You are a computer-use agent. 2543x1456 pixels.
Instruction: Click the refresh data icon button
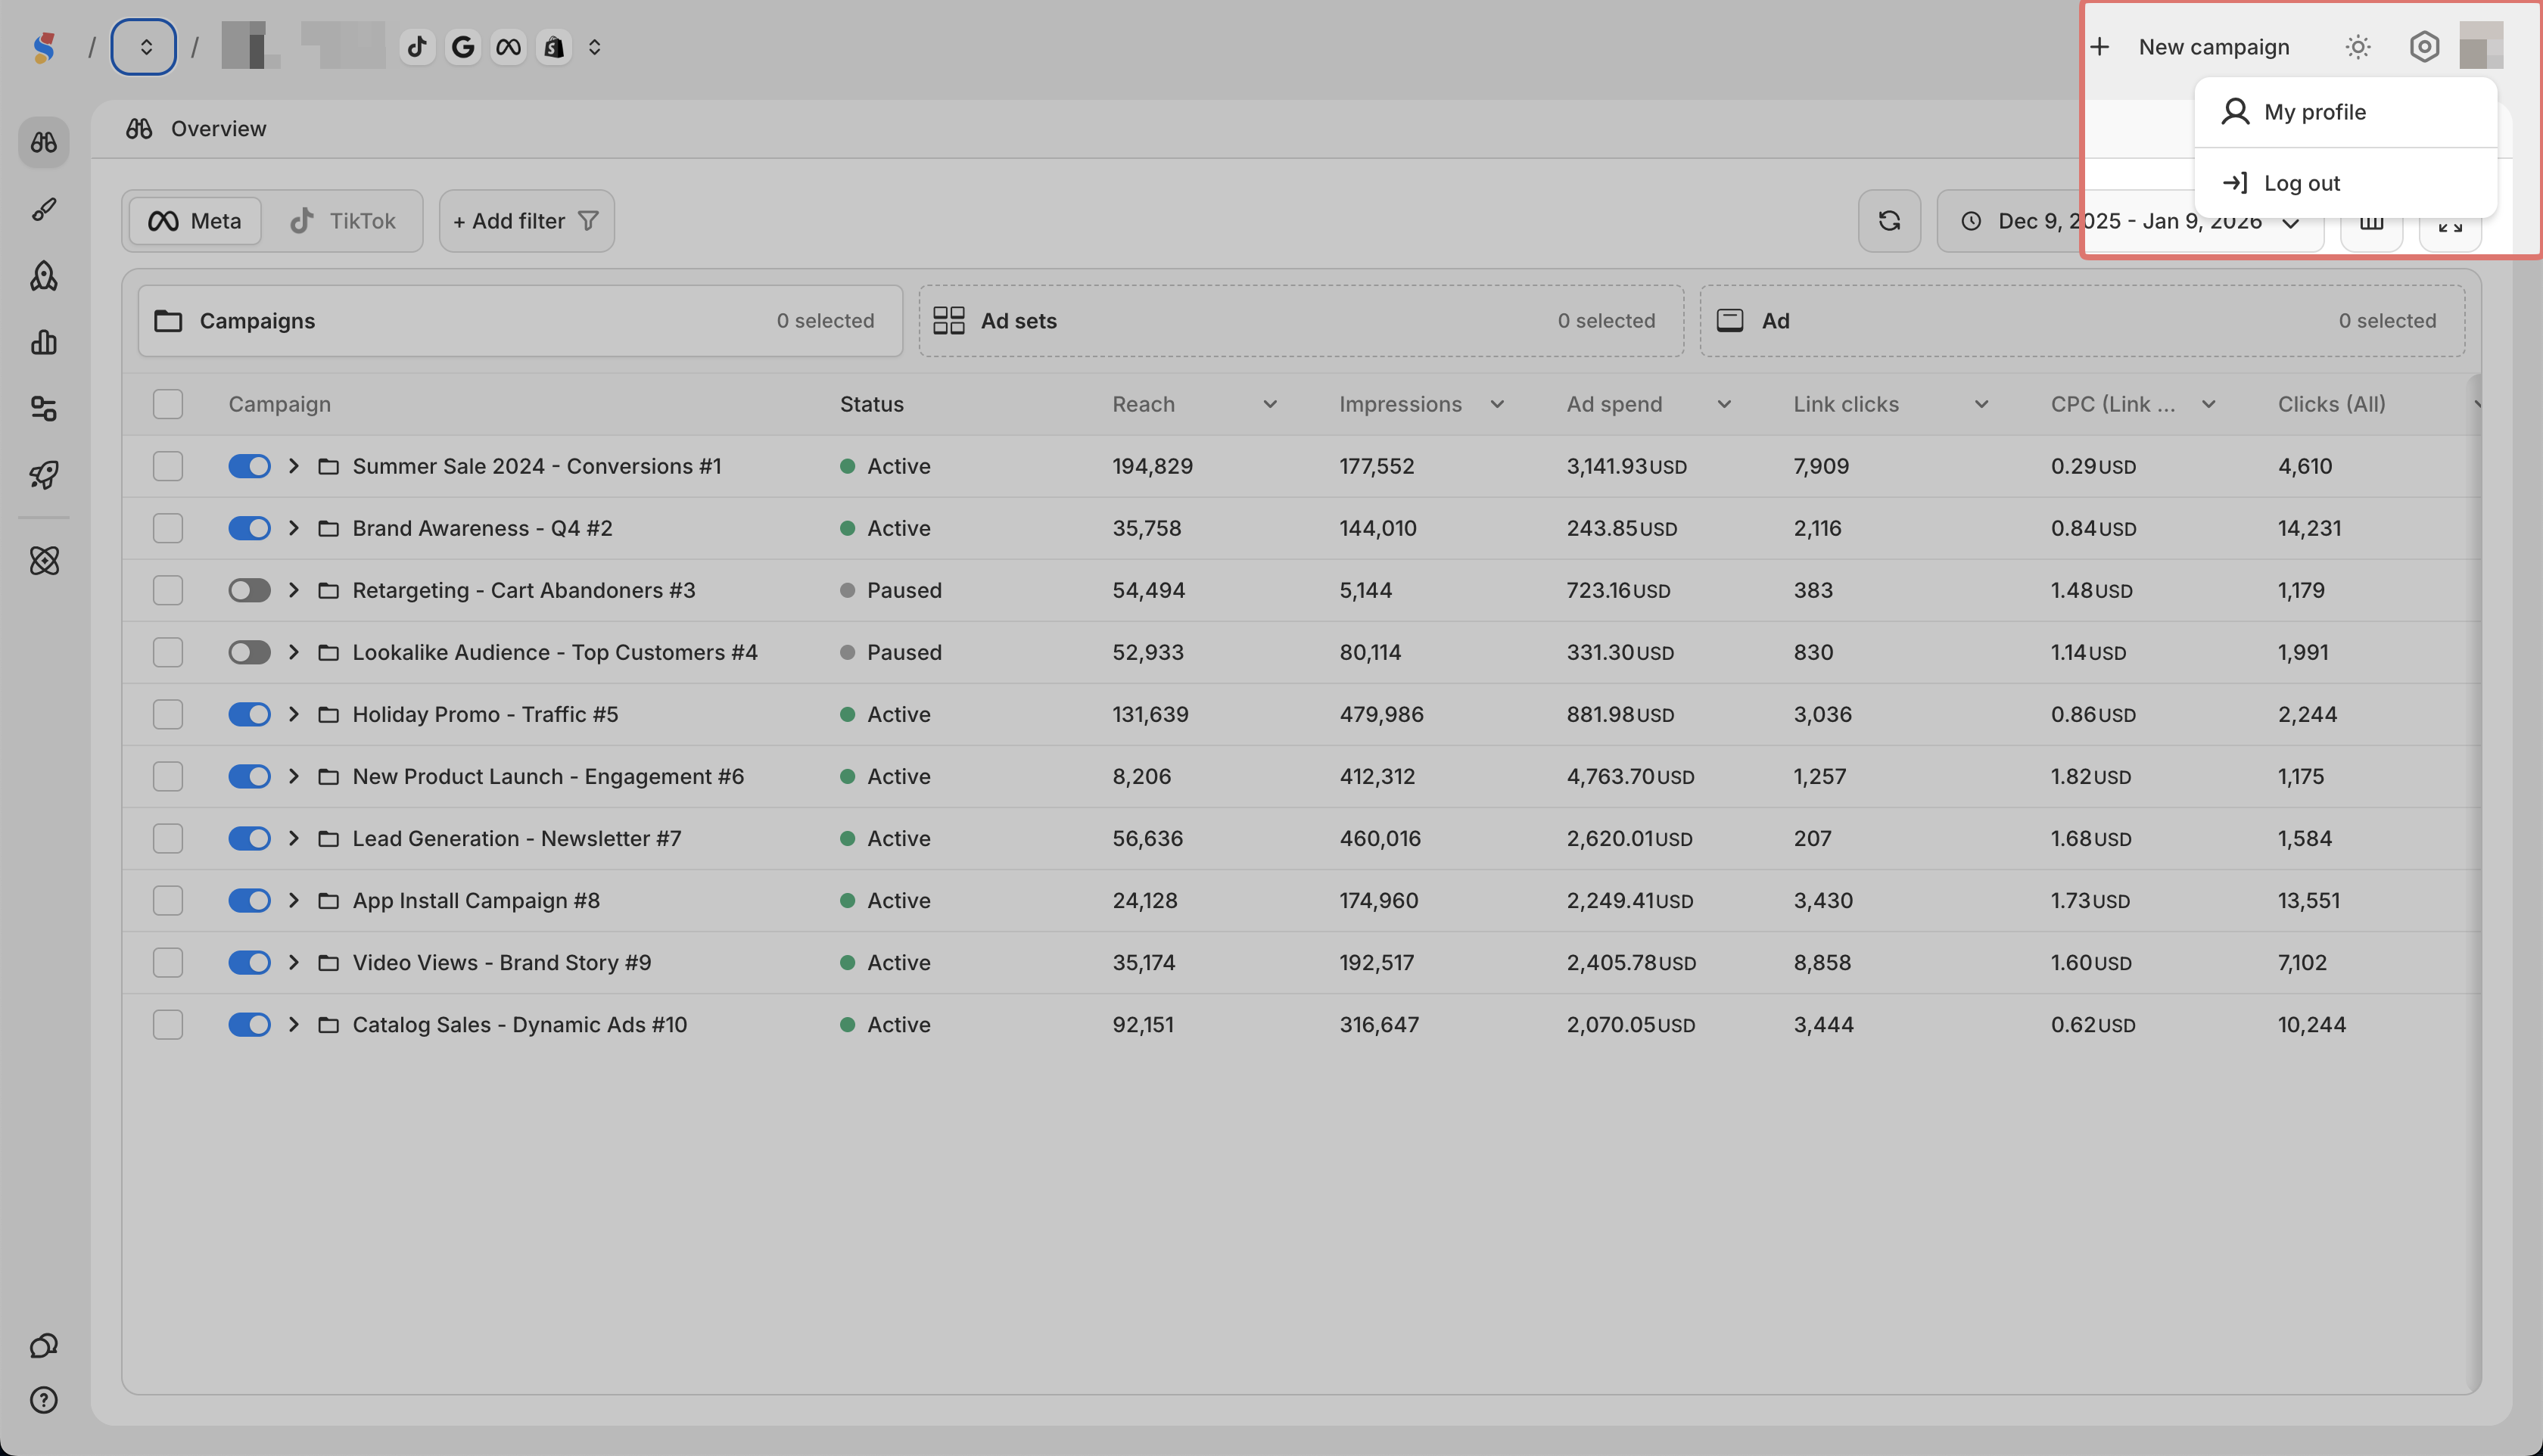pos(1888,221)
